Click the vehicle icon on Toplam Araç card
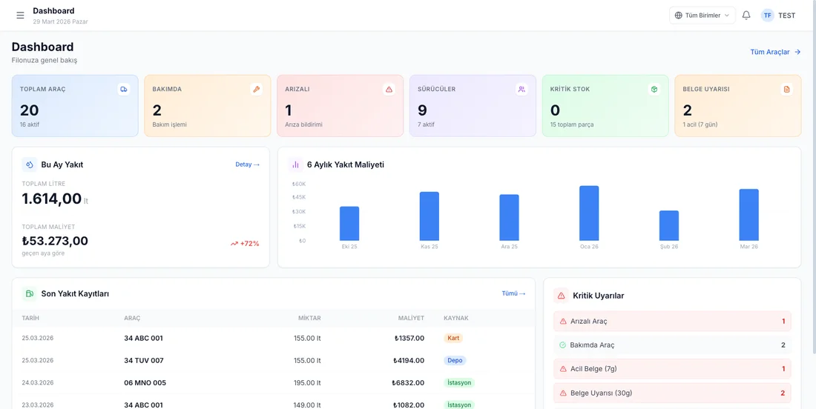This screenshot has height=409, width=816. tap(124, 89)
